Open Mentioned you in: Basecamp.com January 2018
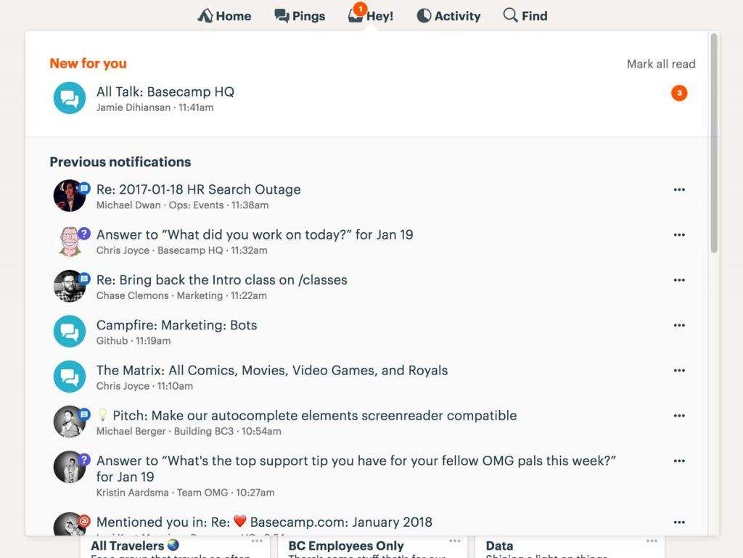The width and height of the screenshot is (743, 558). click(x=264, y=522)
